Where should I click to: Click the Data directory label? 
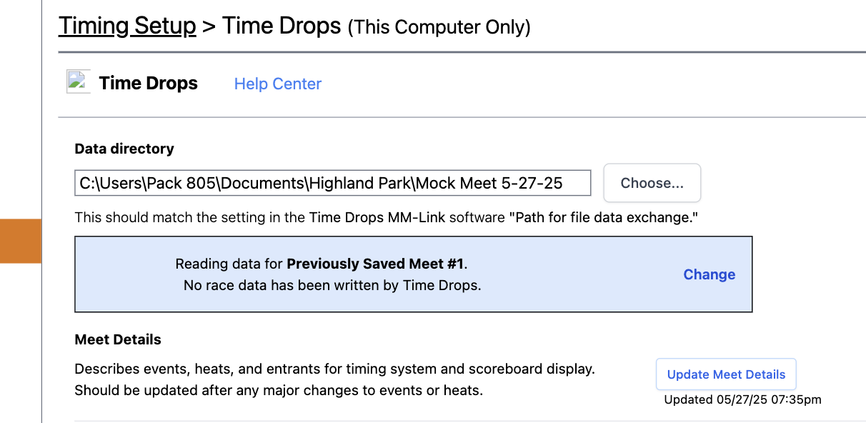click(124, 149)
